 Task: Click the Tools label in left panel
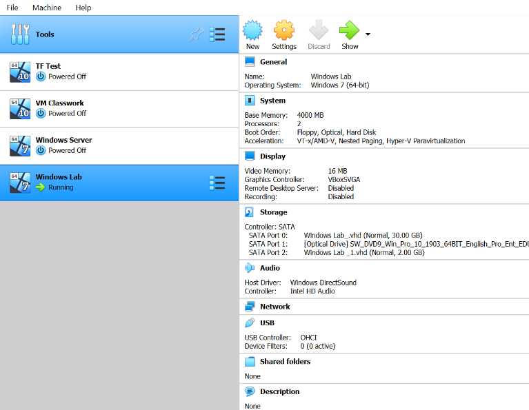(45, 34)
